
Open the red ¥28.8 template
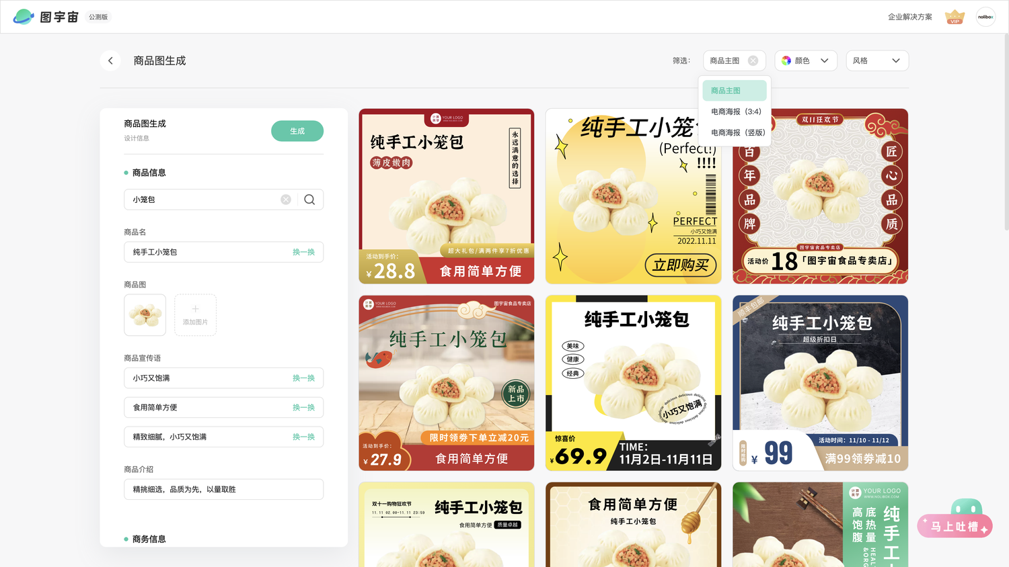coord(447,196)
